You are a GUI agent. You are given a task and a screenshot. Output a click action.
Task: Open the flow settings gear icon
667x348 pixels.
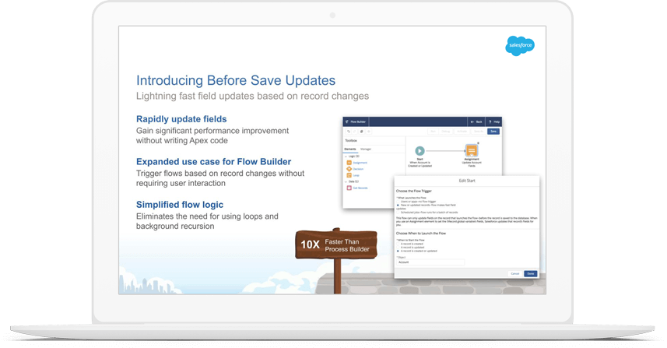(369, 132)
